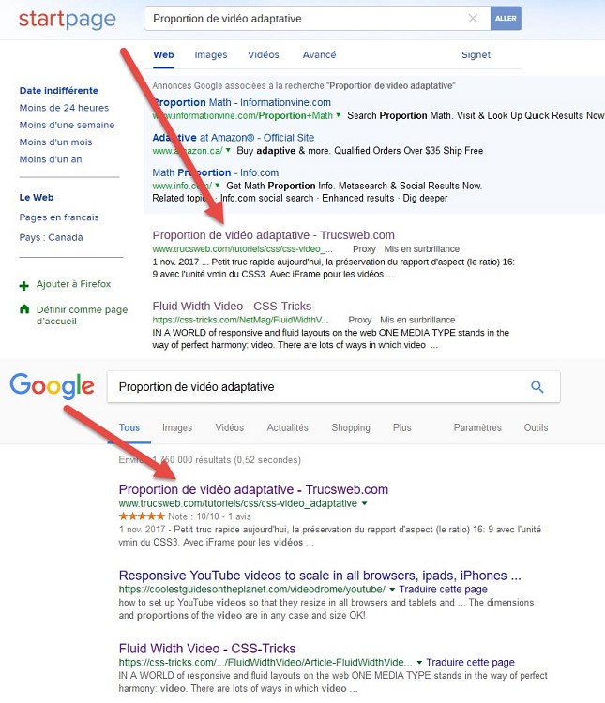This screenshot has height=703, width=605.
Task: Click the Ajouter à Firefox link
Action: pos(73,284)
